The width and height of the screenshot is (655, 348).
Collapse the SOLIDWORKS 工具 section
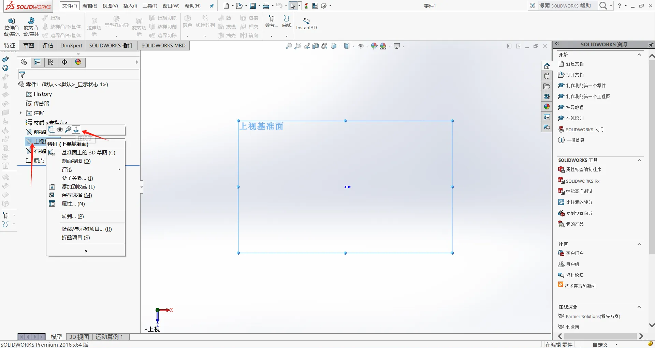point(639,160)
